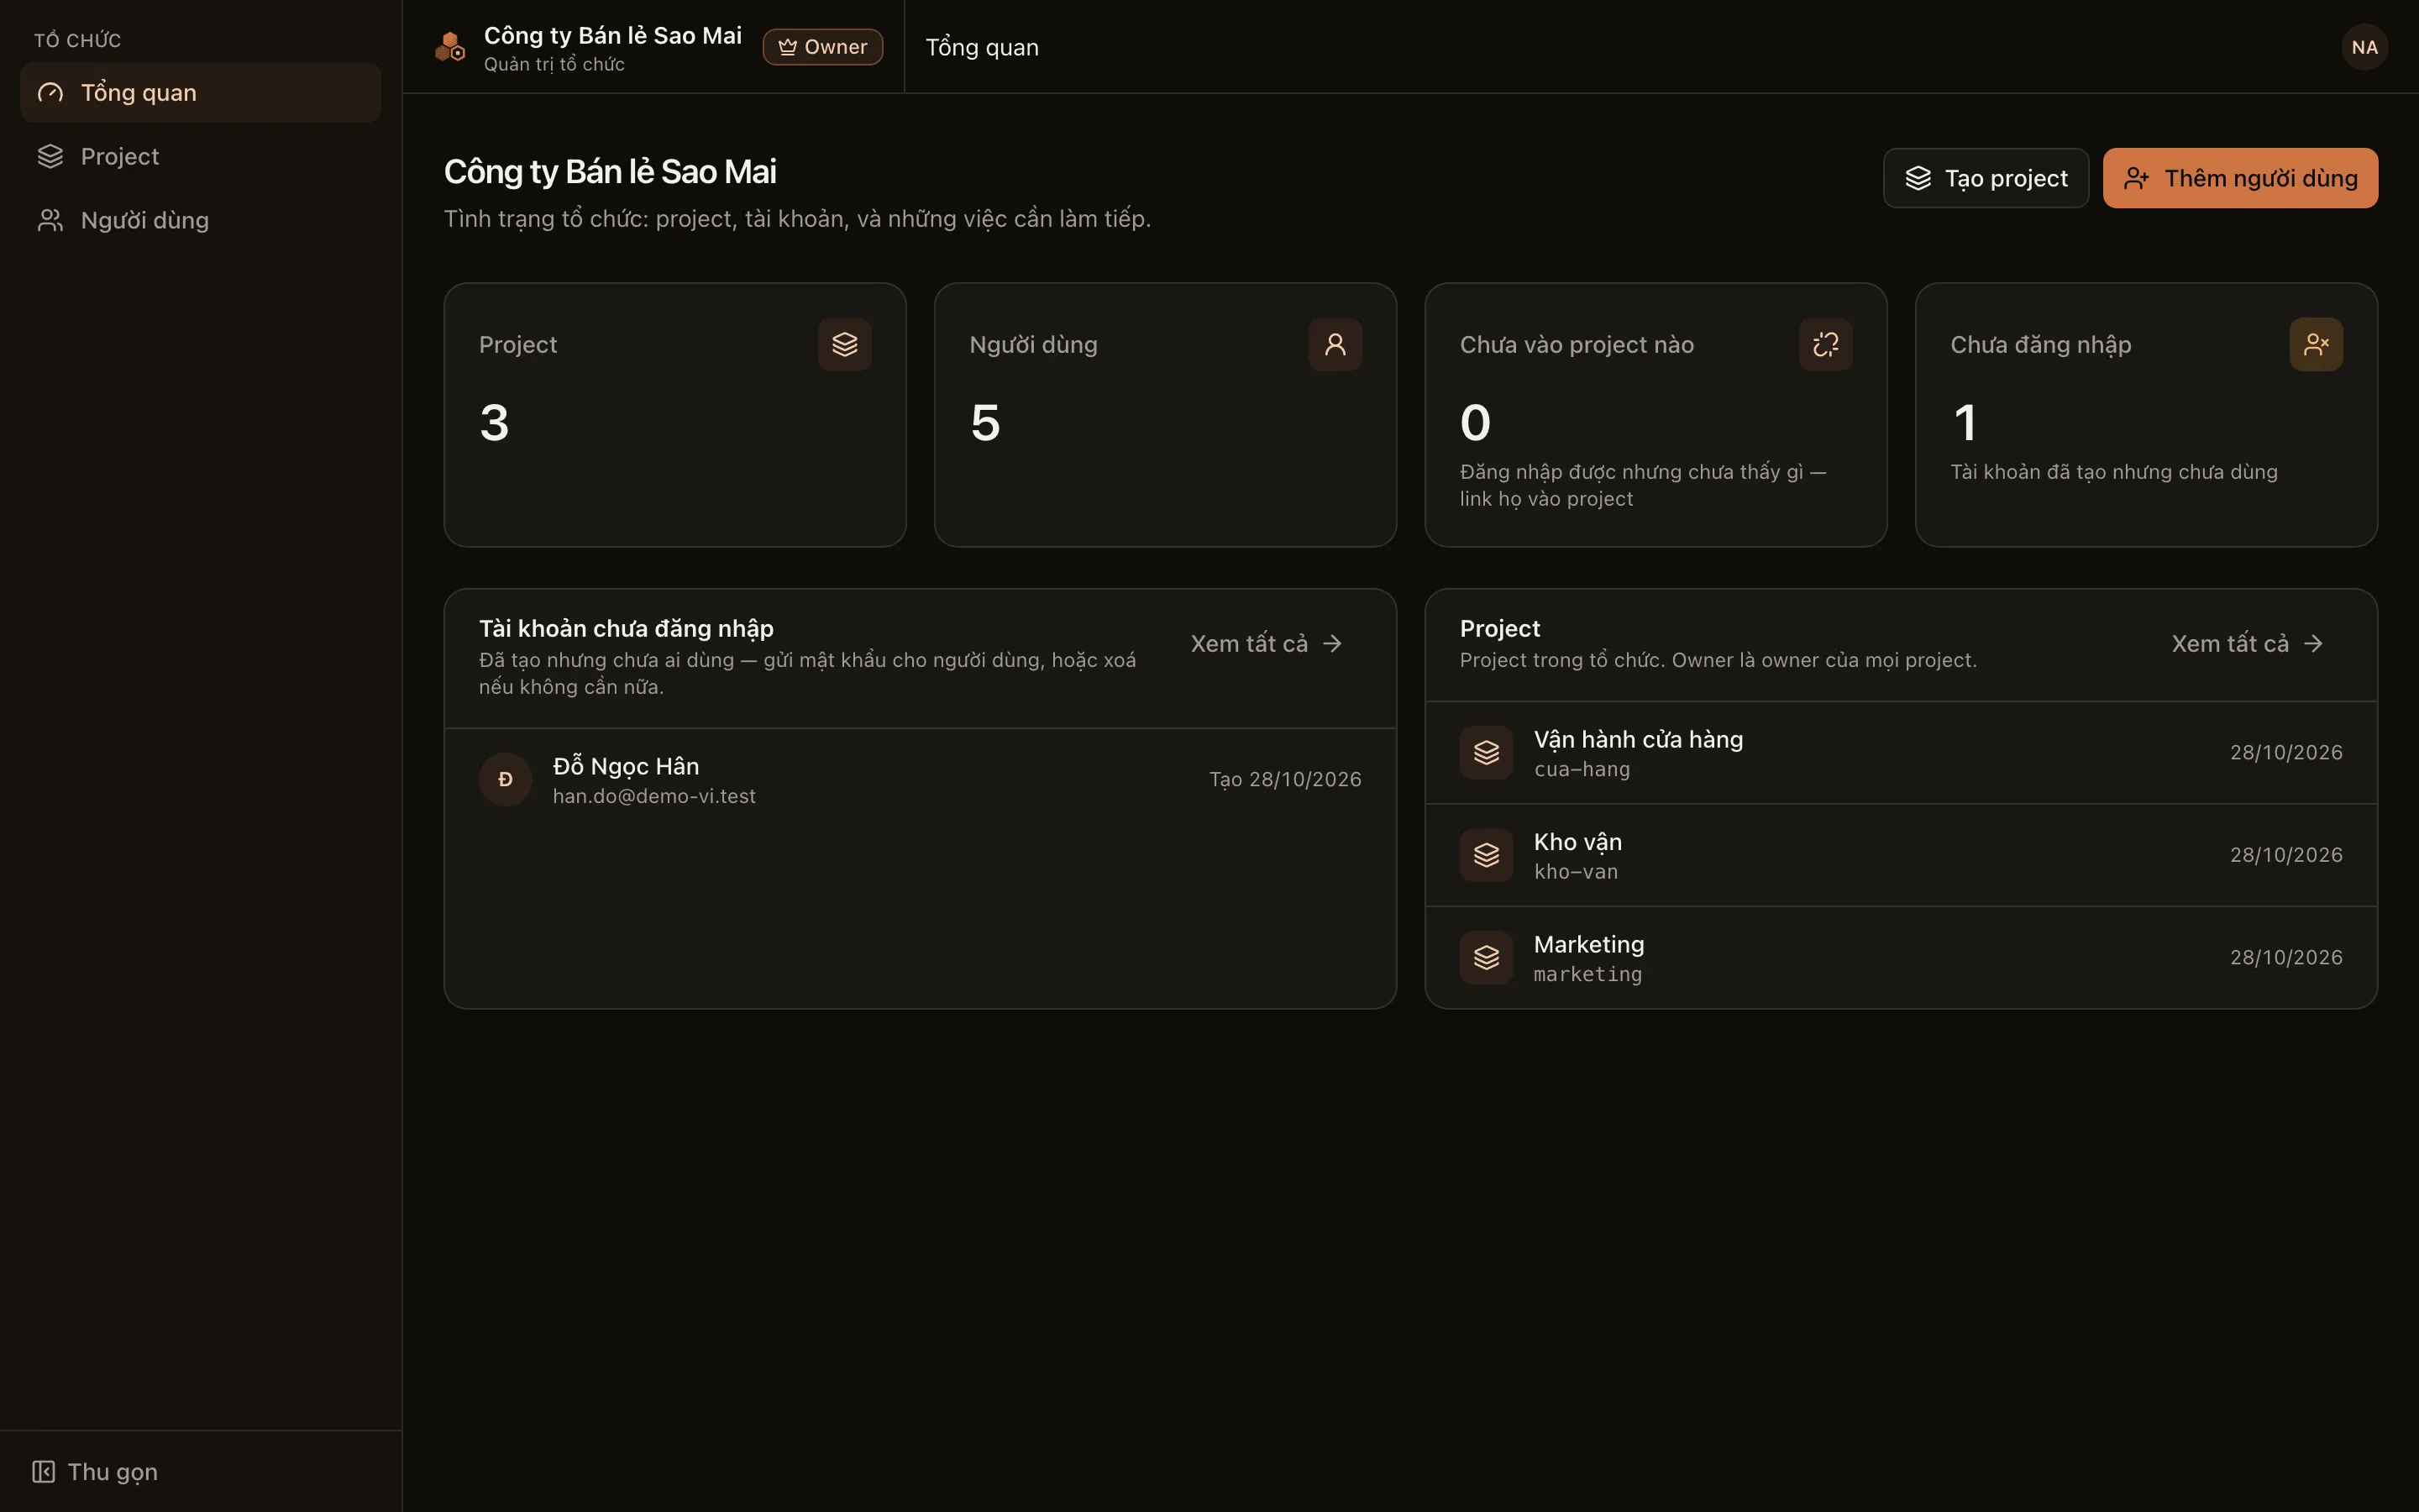
Task: Click Tạo 28/10/2026 date text
Action: point(1284,779)
